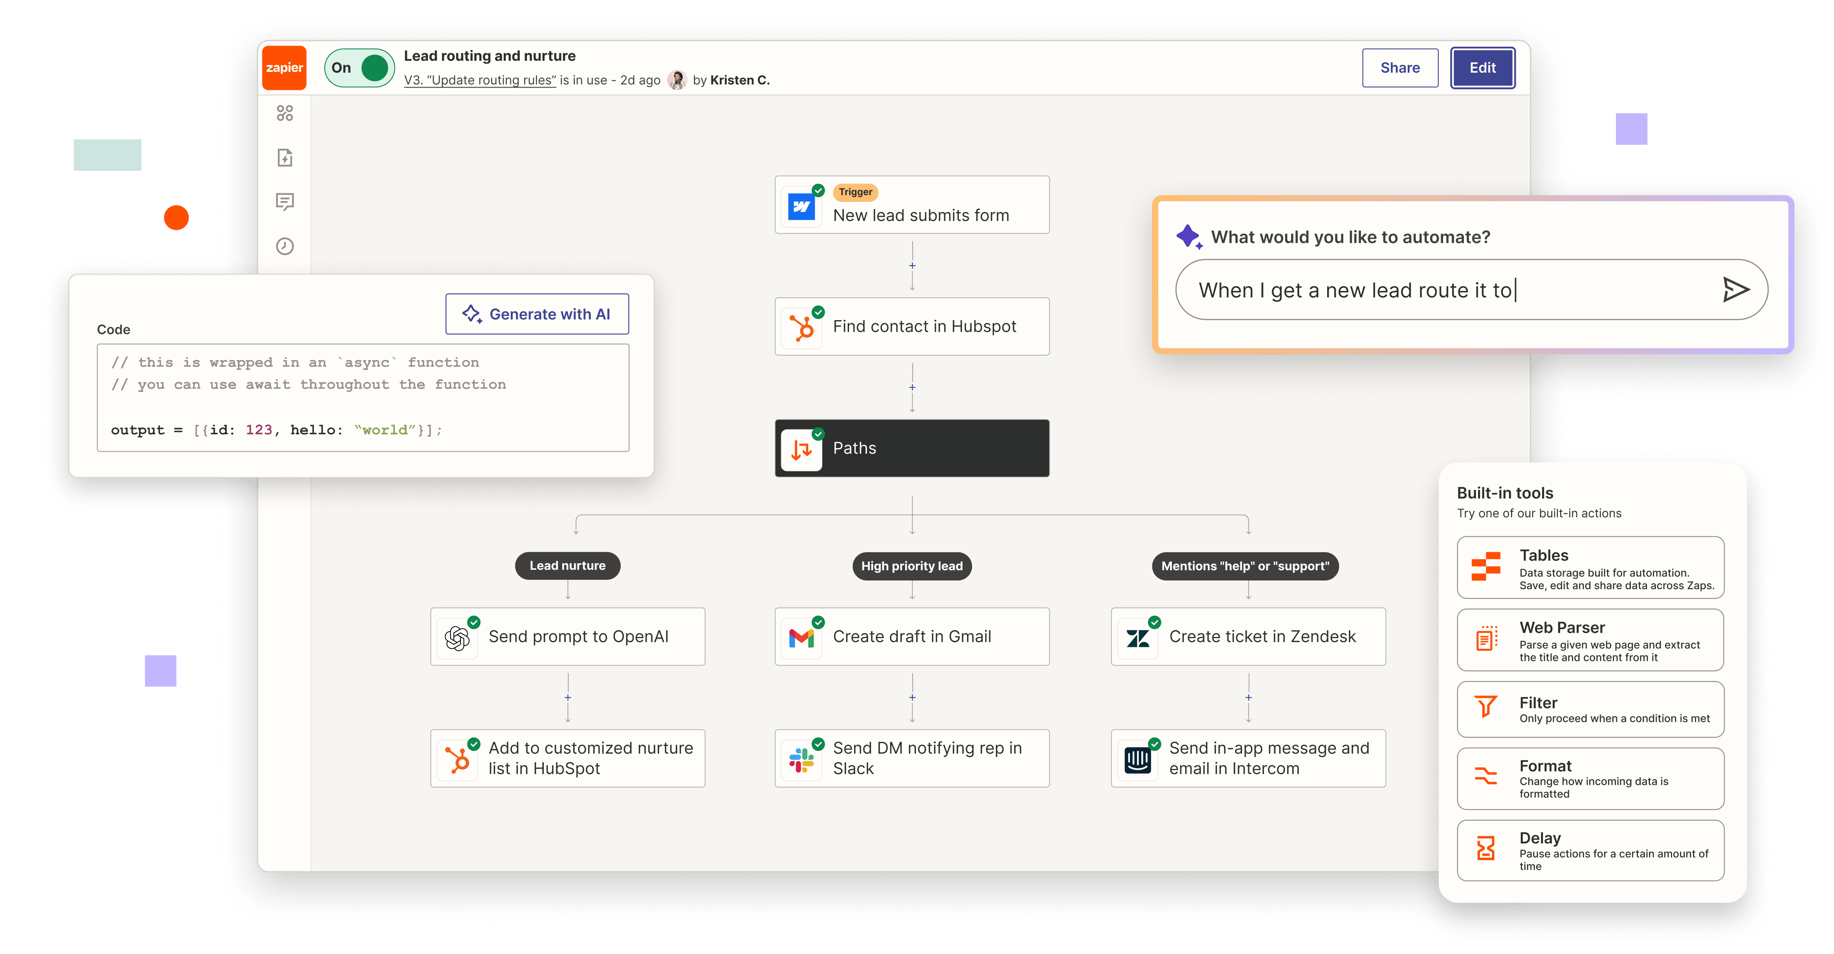Click the Zendesk icon

pyautogui.click(x=1138, y=639)
